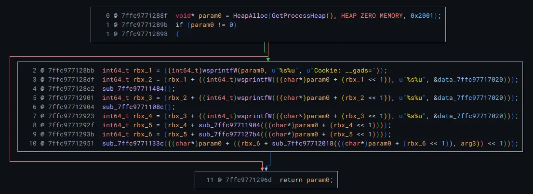Click the return keyword
The image size is (533, 194).
290,180
